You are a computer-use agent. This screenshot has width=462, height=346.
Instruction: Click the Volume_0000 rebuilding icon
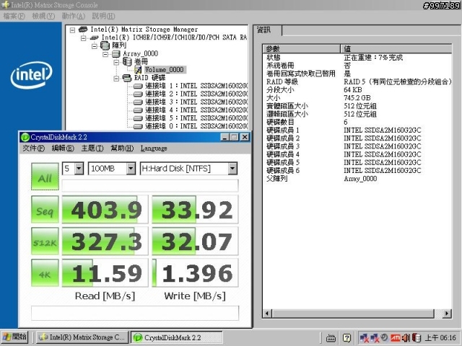point(138,70)
